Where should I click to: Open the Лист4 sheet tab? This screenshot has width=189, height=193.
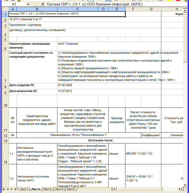click(x=59, y=189)
